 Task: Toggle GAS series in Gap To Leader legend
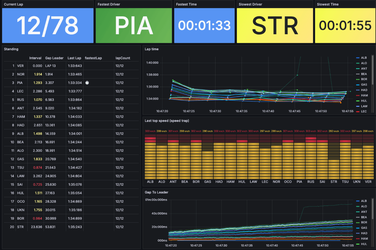point(364,228)
